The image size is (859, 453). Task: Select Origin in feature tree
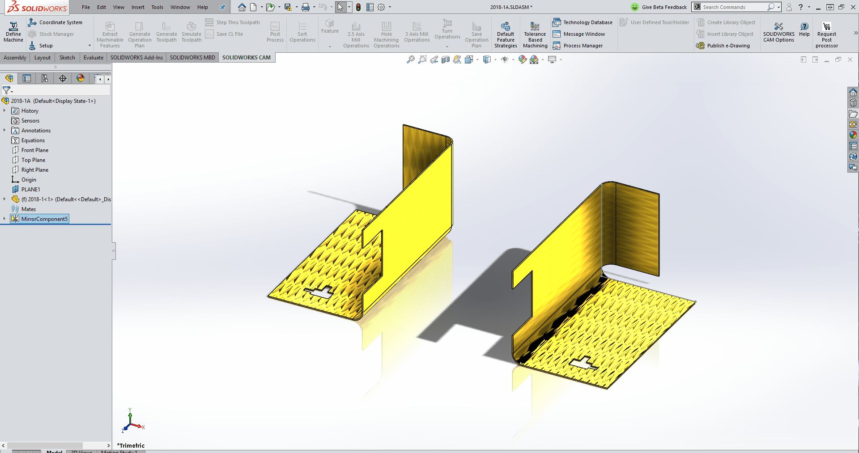tap(29, 179)
